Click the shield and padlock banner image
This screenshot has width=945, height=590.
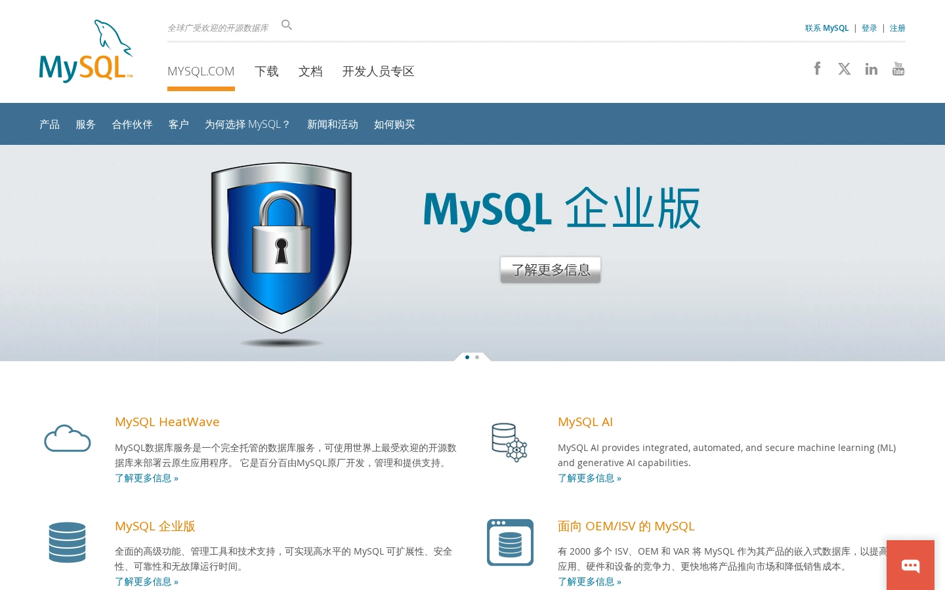(x=282, y=254)
